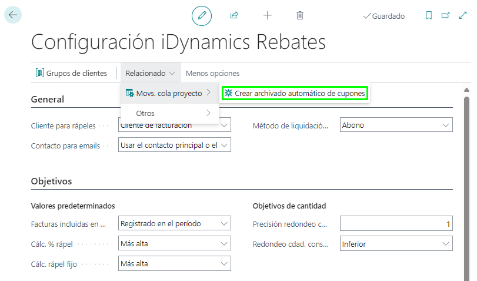Delete using the trash can icon
The width and height of the screenshot is (477, 281).
click(x=300, y=15)
